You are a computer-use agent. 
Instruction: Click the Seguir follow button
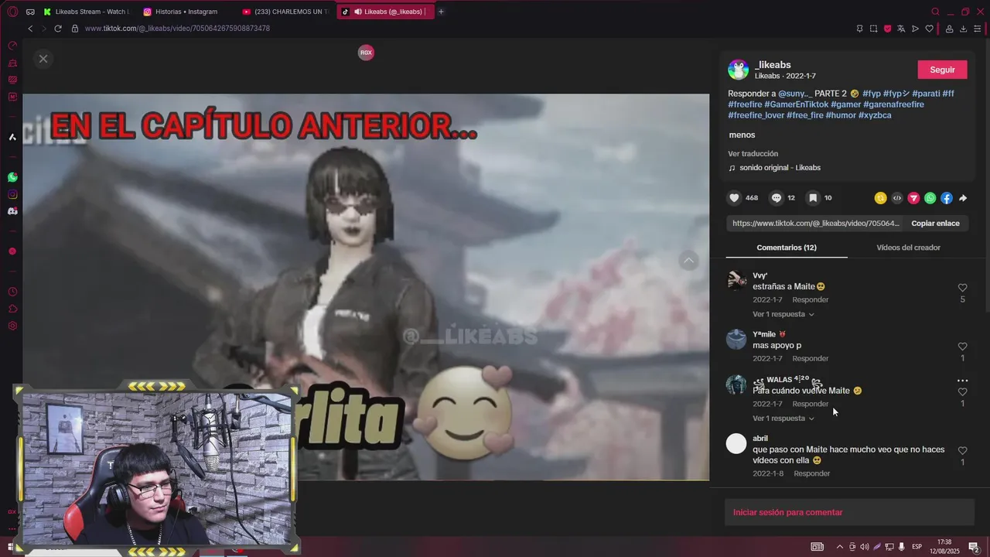942,70
